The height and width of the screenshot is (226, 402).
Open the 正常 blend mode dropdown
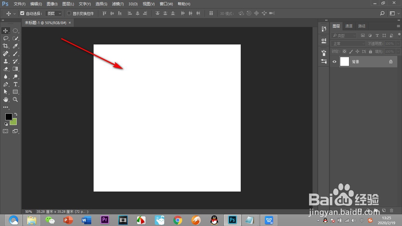pyautogui.click(x=348, y=43)
